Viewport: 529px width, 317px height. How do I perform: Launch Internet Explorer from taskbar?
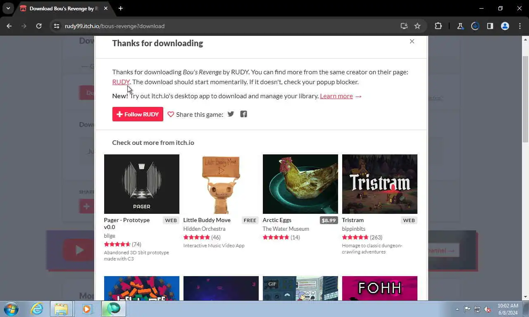click(x=37, y=309)
